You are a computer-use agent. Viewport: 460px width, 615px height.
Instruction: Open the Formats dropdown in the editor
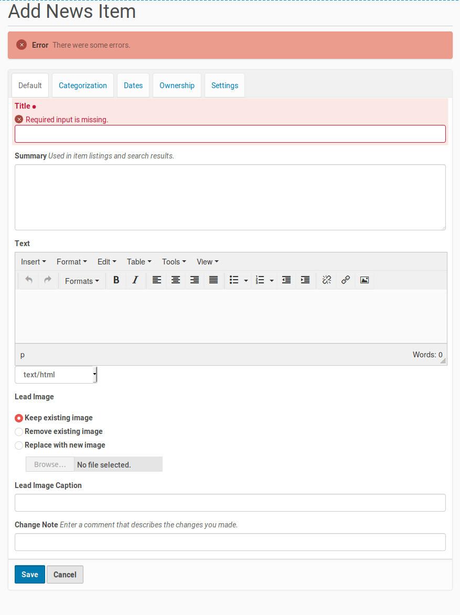(x=82, y=281)
